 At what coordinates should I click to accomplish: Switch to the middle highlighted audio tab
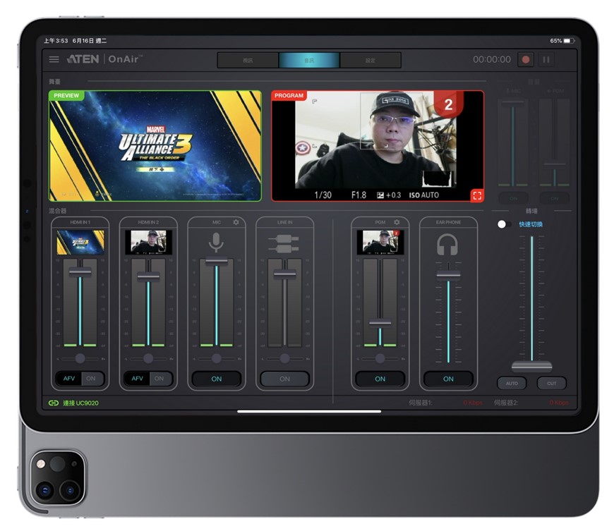[x=308, y=61]
